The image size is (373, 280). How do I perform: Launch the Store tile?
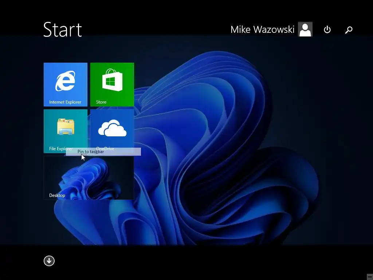[112, 84]
